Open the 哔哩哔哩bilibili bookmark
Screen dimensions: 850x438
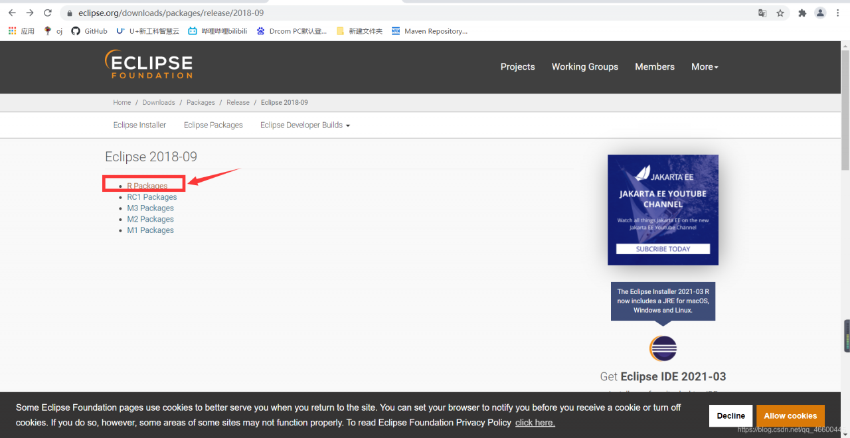(218, 31)
